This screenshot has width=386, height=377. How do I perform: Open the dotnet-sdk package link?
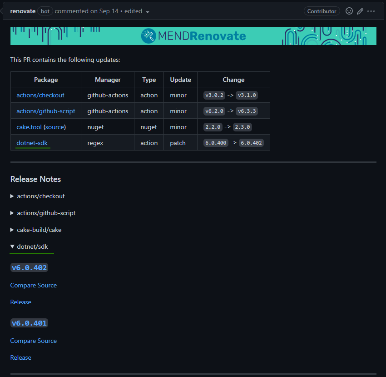click(32, 143)
